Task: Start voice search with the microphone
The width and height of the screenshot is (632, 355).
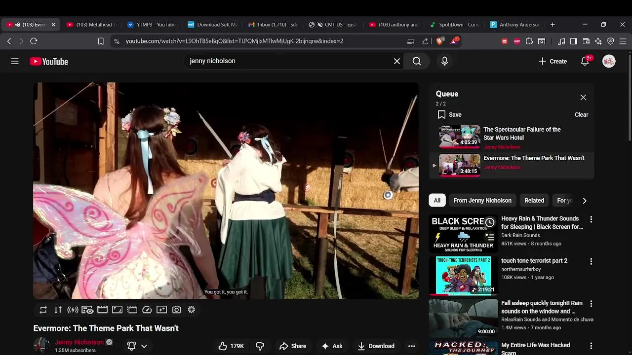Action: click(444, 61)
